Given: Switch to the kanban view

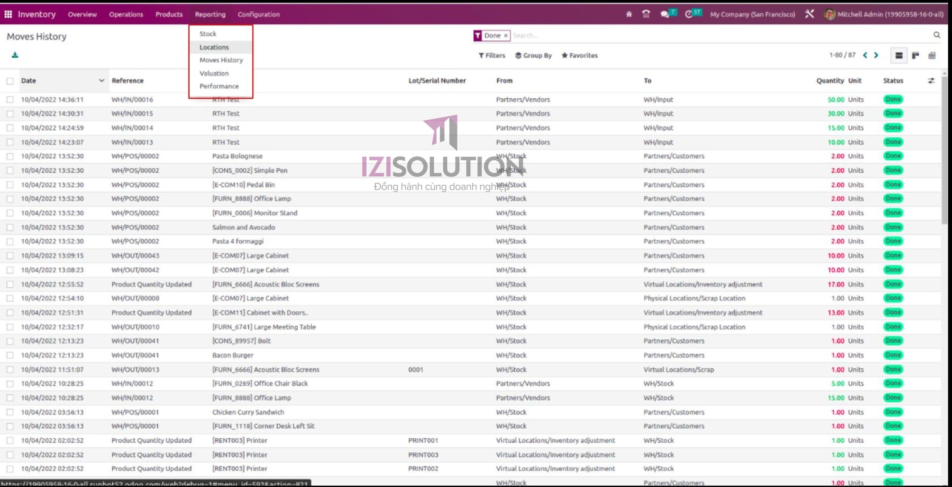Looking at the screenshot, I should [916, 55].
